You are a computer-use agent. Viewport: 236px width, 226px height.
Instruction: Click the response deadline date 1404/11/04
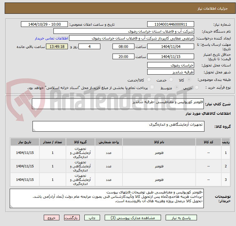tap(171, 46)
